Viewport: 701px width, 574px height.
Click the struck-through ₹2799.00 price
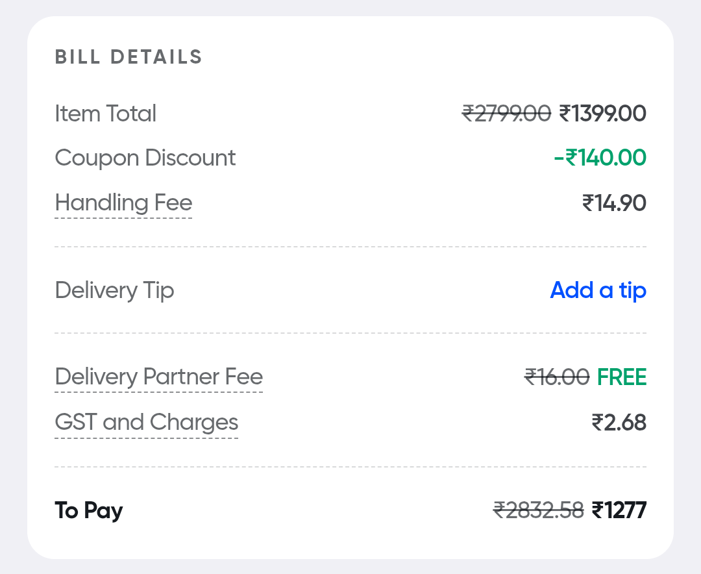506,114
